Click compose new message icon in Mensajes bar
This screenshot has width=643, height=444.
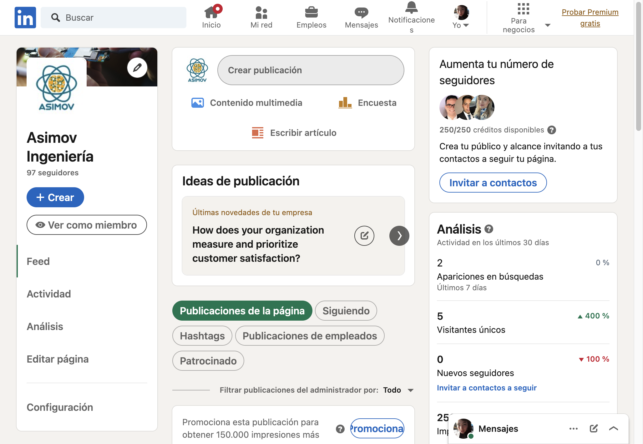(x=594, y=429)
